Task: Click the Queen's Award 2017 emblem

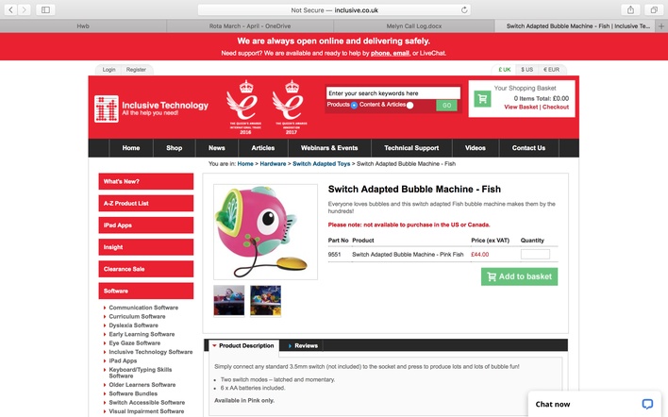Action: pyautogui.click(x=292, y=108)
